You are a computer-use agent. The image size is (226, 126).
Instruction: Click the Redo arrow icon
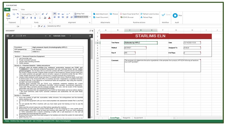[x=18, y=17]
